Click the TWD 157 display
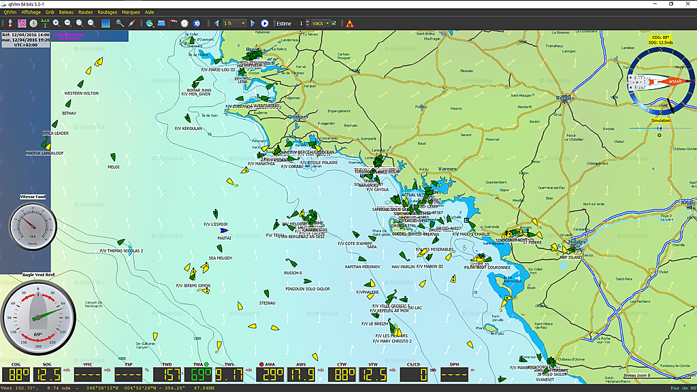 (x=167, y=374)
